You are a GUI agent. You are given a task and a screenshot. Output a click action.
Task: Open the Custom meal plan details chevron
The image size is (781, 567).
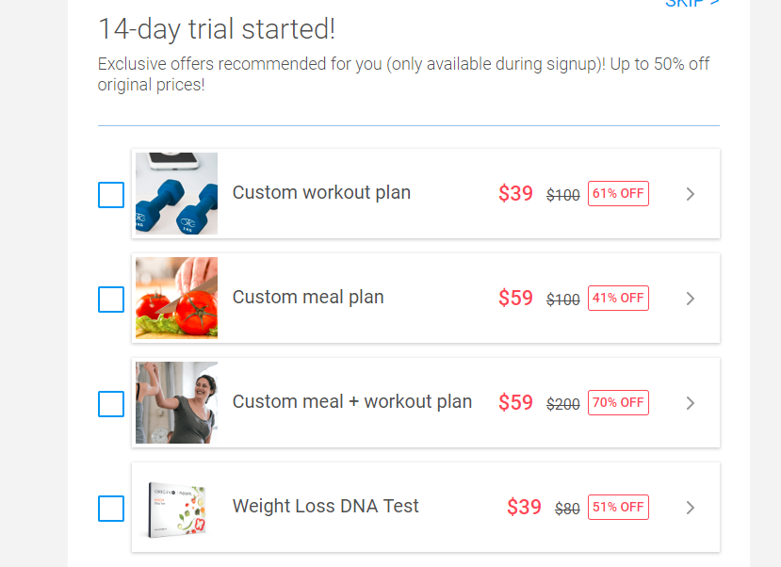tap(690, 298)
